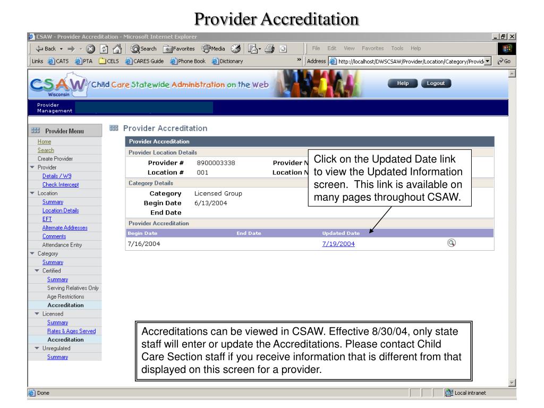The height and width of the screenshot is (408, 544).
Task: Open the Tools menu
Action: [x=397, y=48]
